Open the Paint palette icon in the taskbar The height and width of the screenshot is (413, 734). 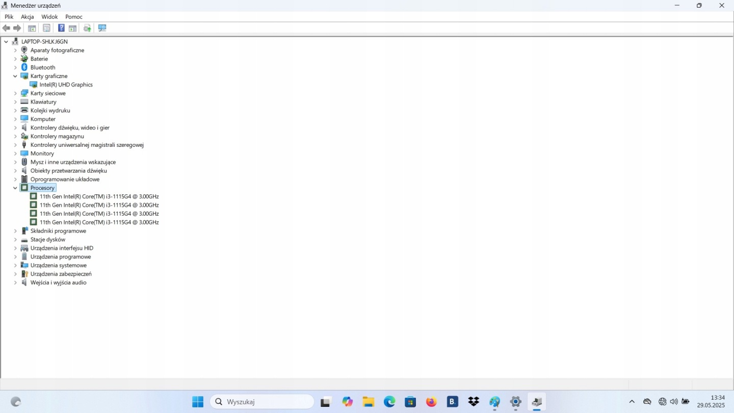click(494, 402)
